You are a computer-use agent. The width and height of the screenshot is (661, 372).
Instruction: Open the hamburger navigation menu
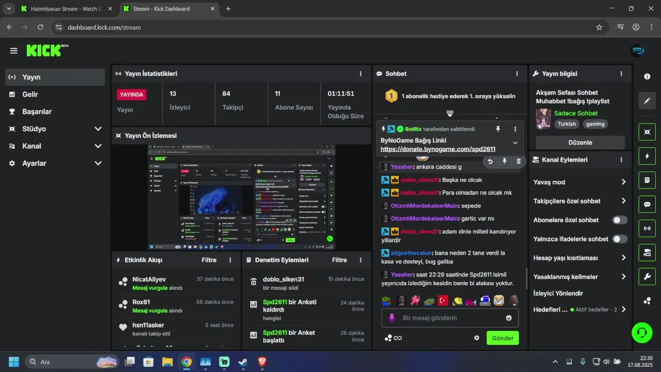pos(13,51)
